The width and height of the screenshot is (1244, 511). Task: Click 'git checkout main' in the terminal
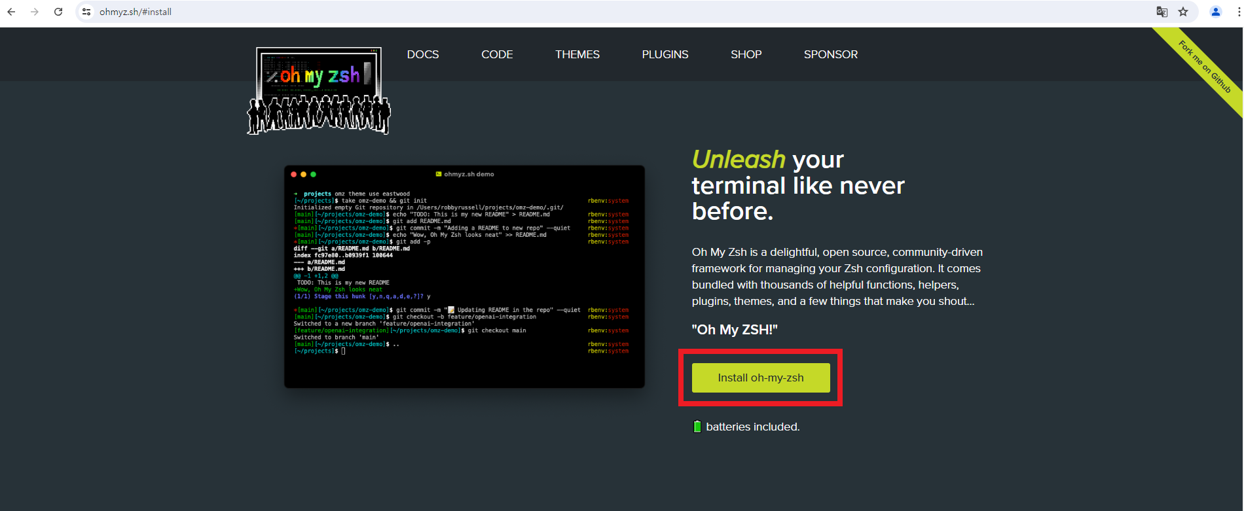(x=497, y=330)
